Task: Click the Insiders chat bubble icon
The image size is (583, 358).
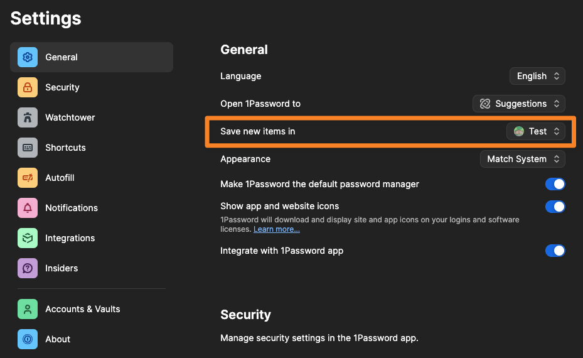Action: pyautogui.click(x=28, y=268)
